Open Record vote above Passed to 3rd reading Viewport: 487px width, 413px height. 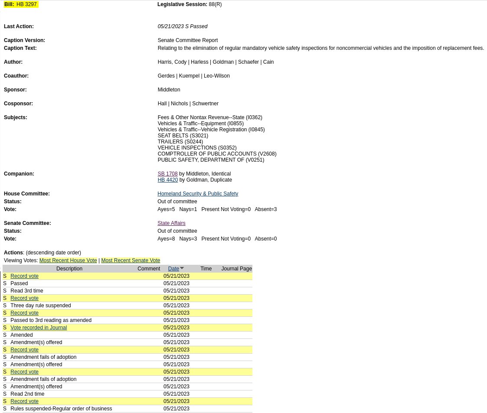click(x=24, y=313)
